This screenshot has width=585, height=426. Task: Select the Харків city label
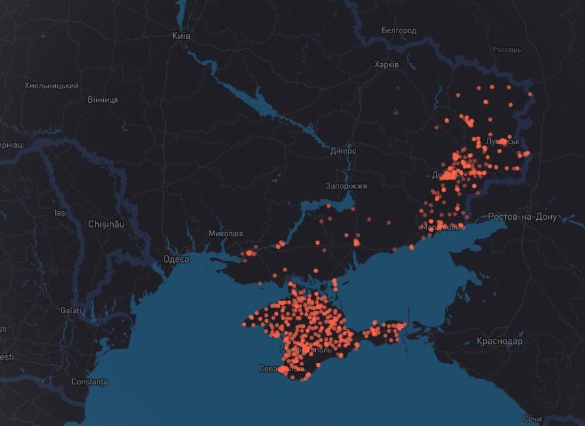(387, 64)
